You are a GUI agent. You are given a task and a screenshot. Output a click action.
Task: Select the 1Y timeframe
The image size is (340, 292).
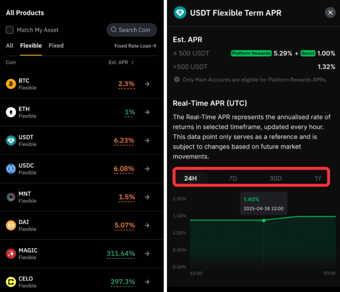(318, 178)
